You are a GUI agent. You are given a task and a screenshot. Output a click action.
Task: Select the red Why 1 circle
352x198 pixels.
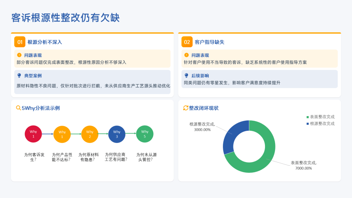[x=33, y=134]
